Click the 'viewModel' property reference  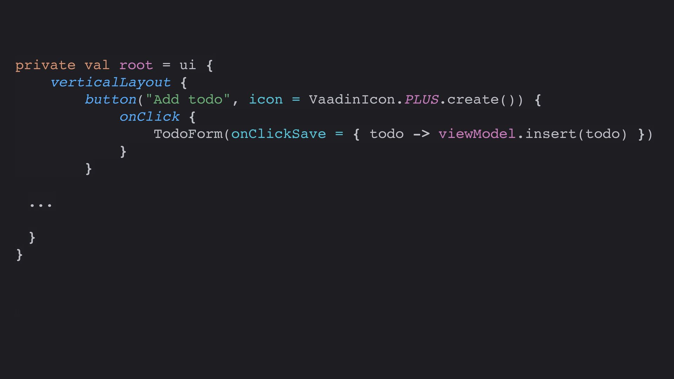(477, 134)
